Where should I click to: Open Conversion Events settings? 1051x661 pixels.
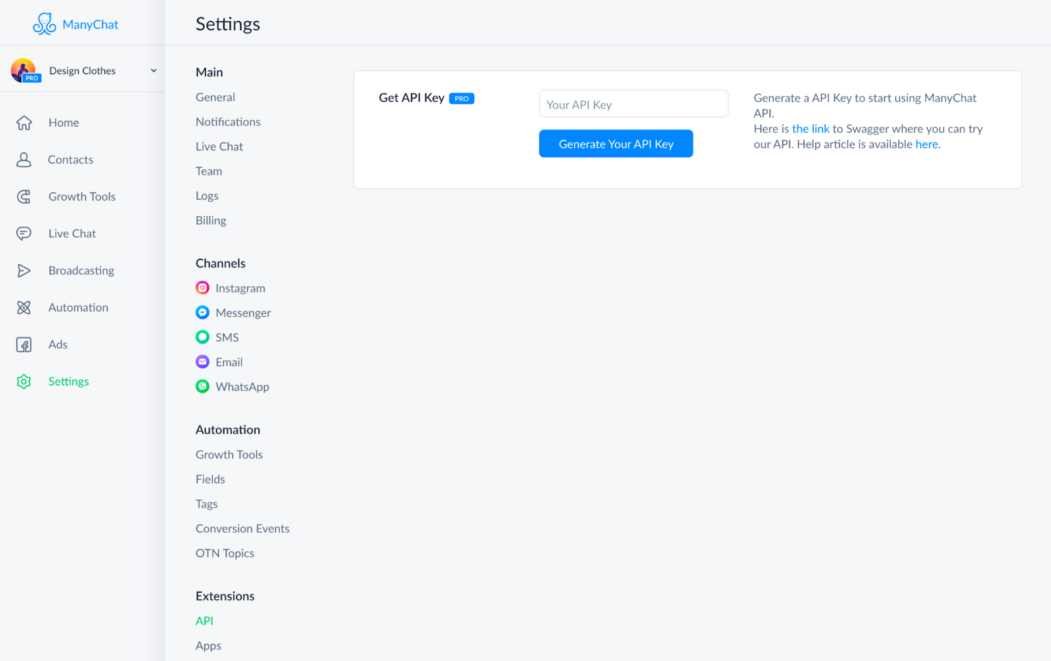click(x=242, y=529)
